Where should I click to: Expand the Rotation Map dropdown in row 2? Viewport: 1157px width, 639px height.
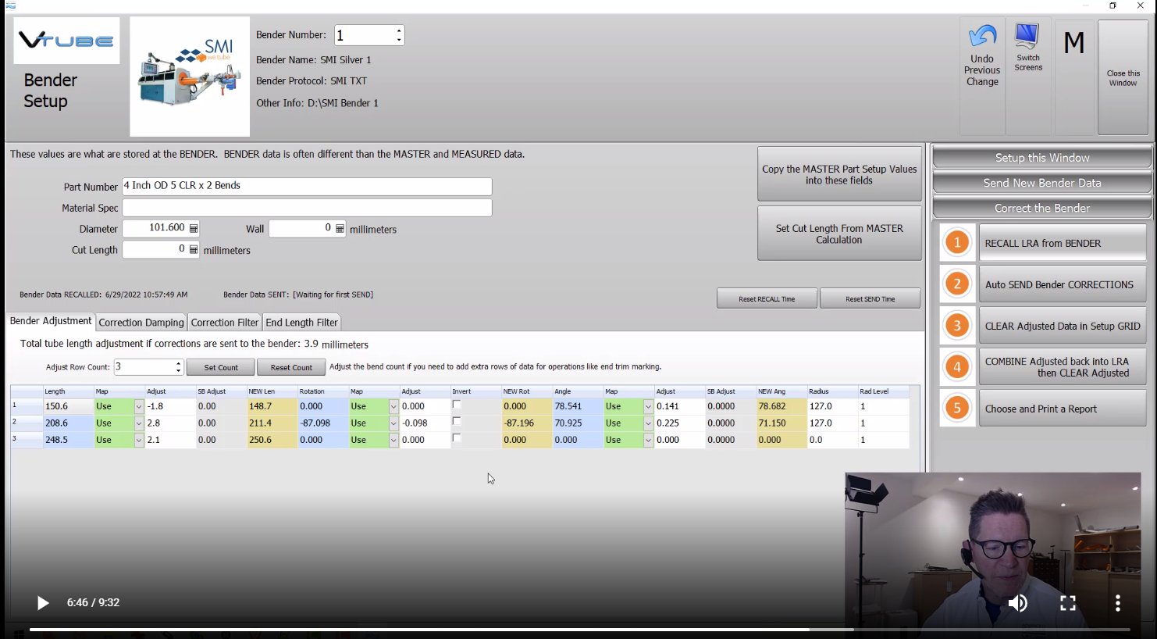[393, 423]
